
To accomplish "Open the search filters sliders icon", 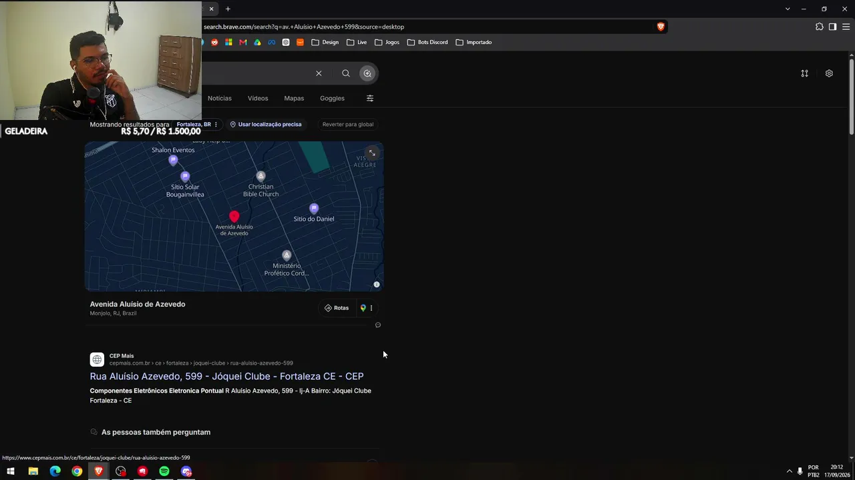I will tap(370, 98).
